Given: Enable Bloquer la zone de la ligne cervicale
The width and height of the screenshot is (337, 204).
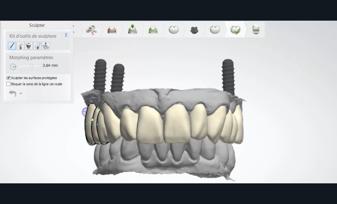Looking at the screenshot, I should (x=8, y=84).
